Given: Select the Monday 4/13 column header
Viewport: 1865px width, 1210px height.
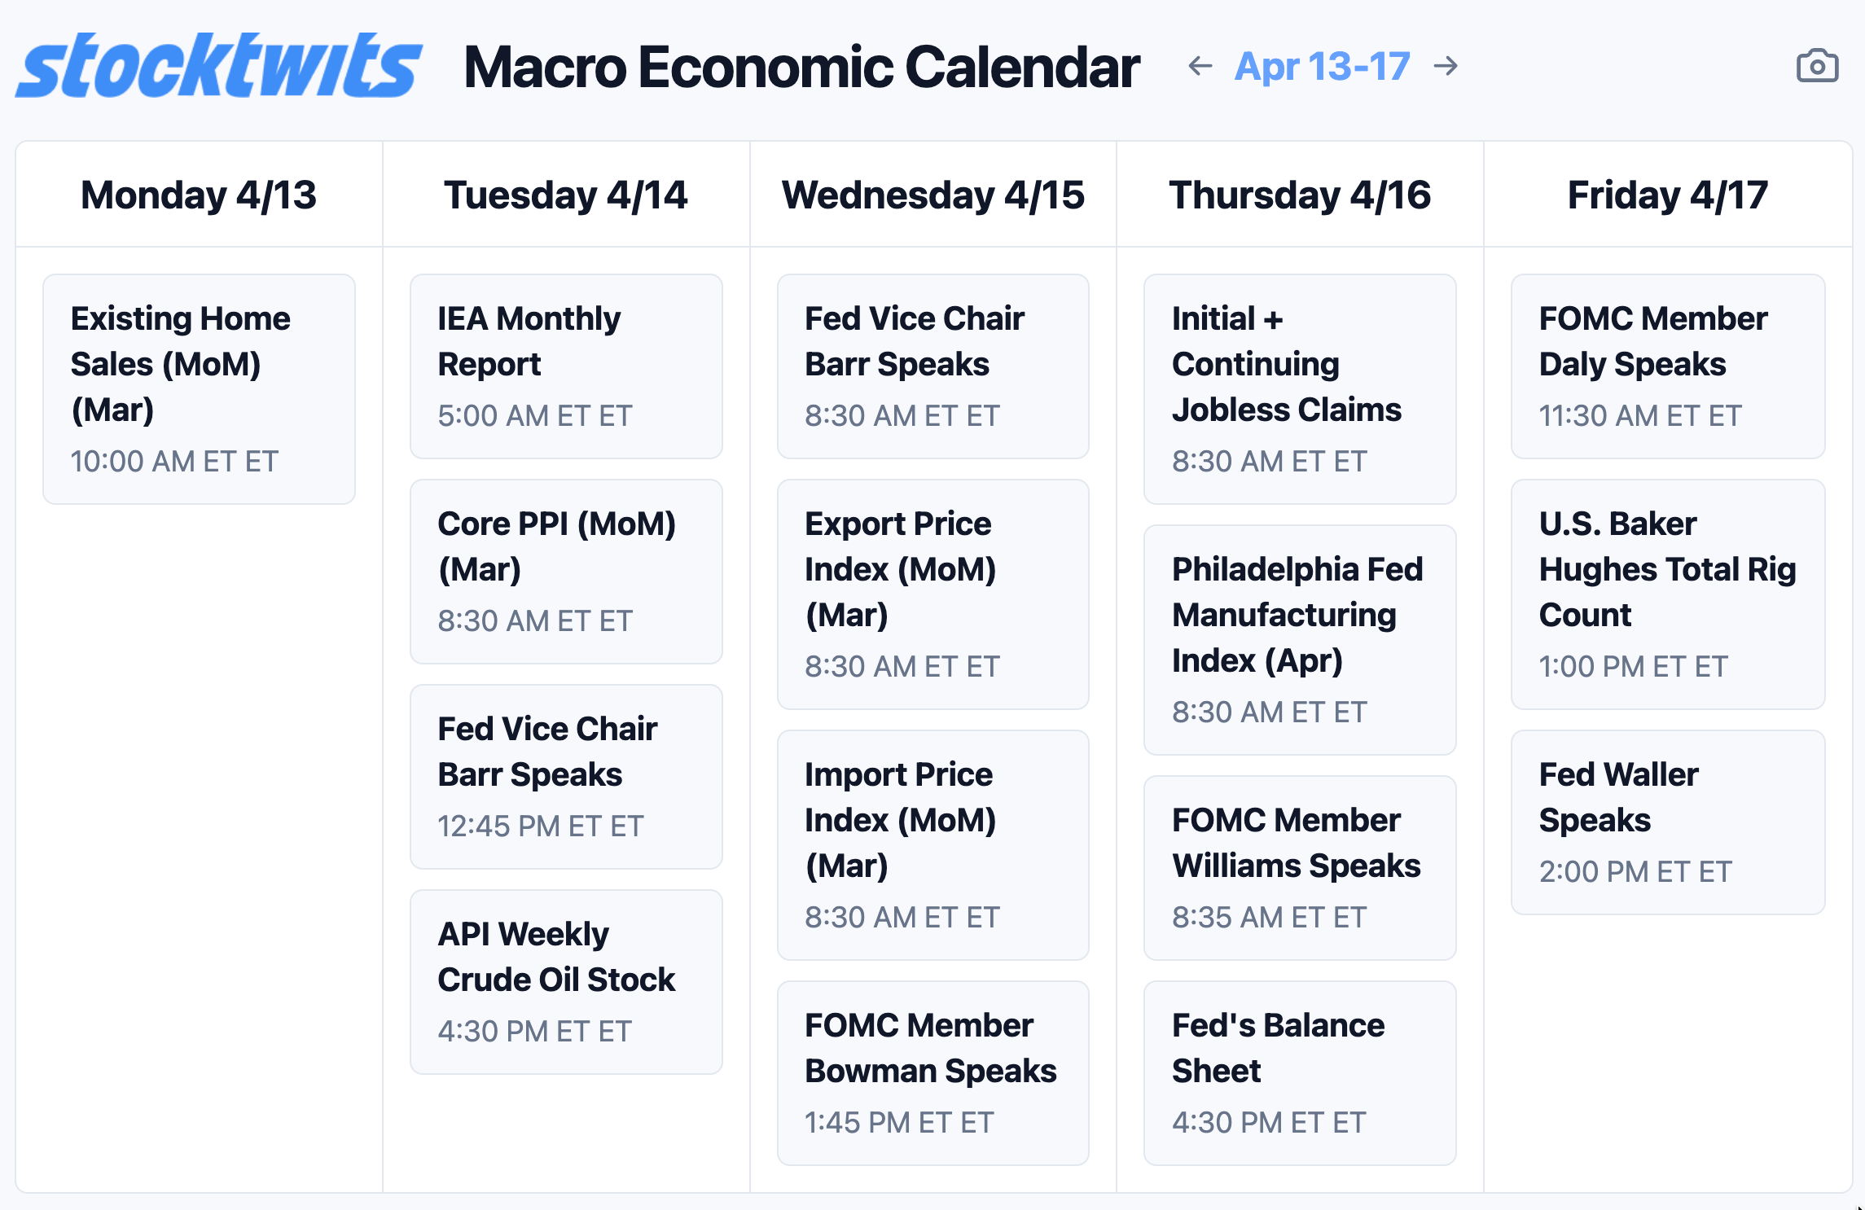Looking at the screenshot, I should (199, 195).
